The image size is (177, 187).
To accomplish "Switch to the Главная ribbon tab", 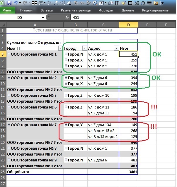I will [26, 10].
